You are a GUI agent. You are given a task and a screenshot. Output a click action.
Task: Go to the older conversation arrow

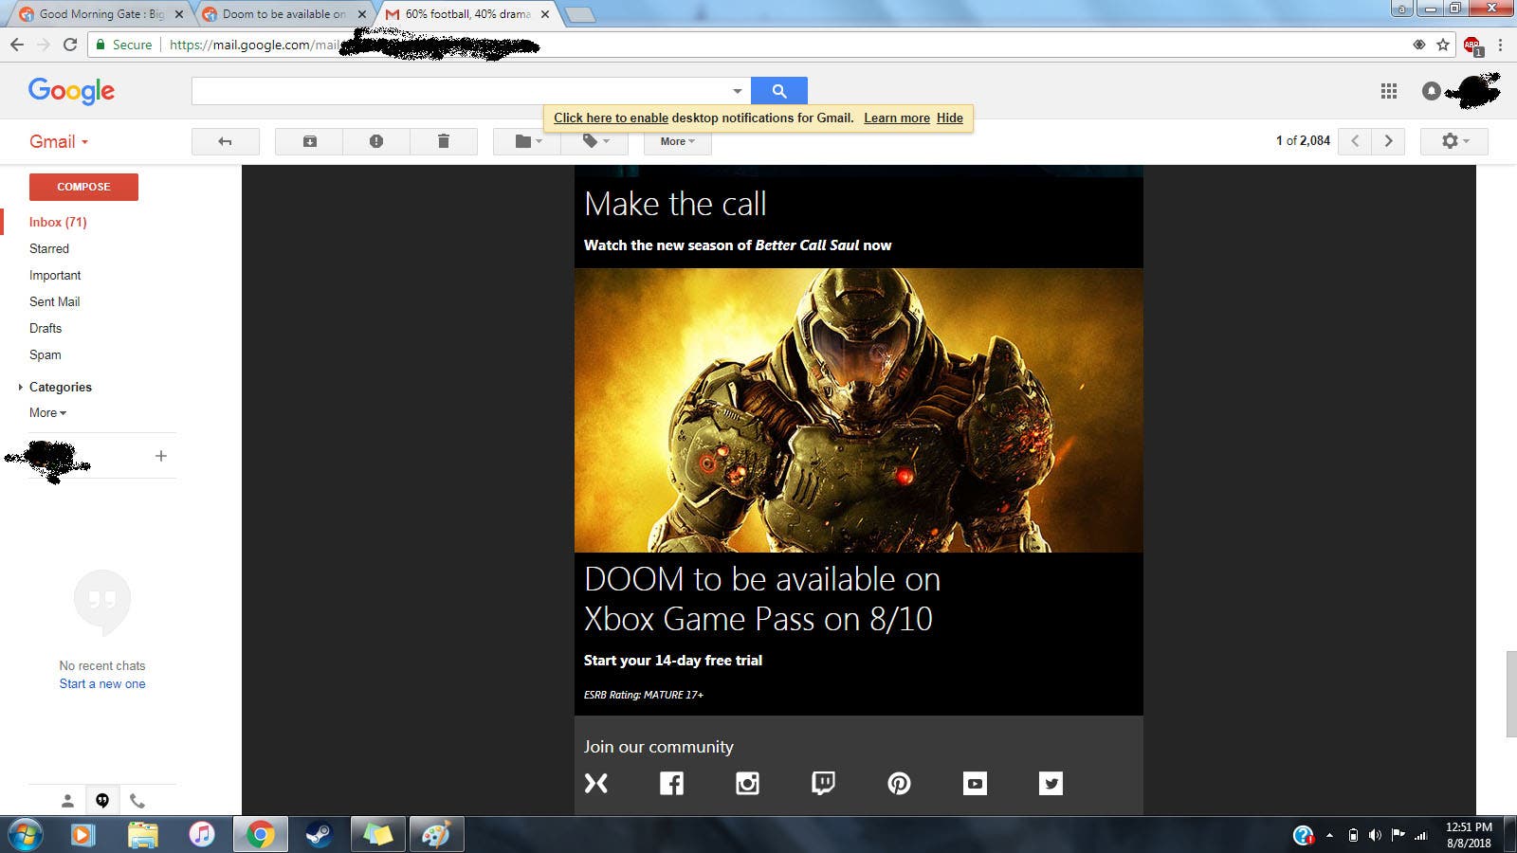1388,141
